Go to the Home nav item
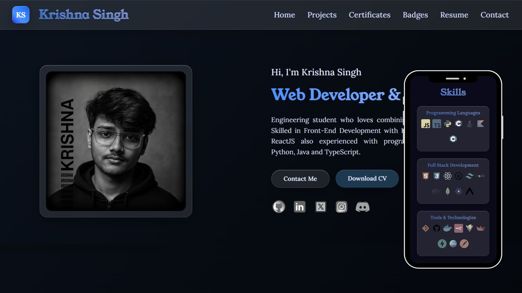The image size is (522, 293). click(x=284, y=15)
